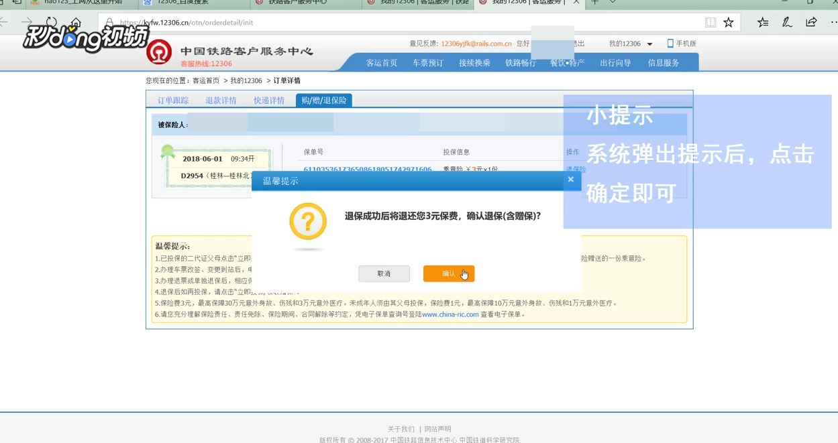Image resolution: width=838 pixels, height=443 pixels.
Task: Open the reading view icon
Action: pos(711,23)
